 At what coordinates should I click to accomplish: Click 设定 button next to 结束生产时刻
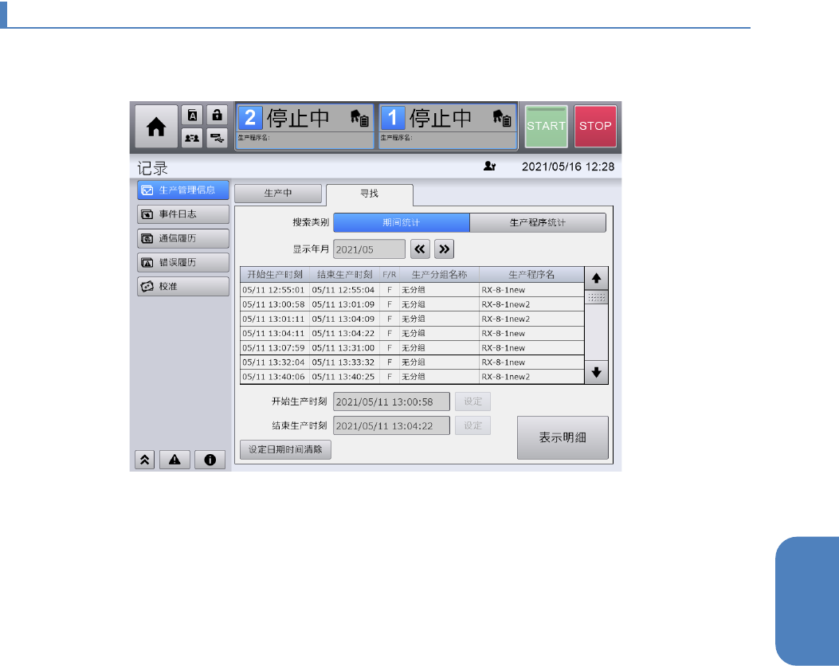coord(472,425)
